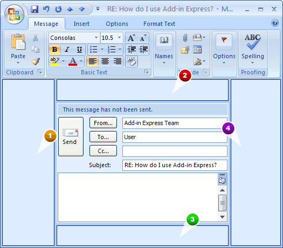Click the To field containing User

pyautogui.click(x=175, y=137)
